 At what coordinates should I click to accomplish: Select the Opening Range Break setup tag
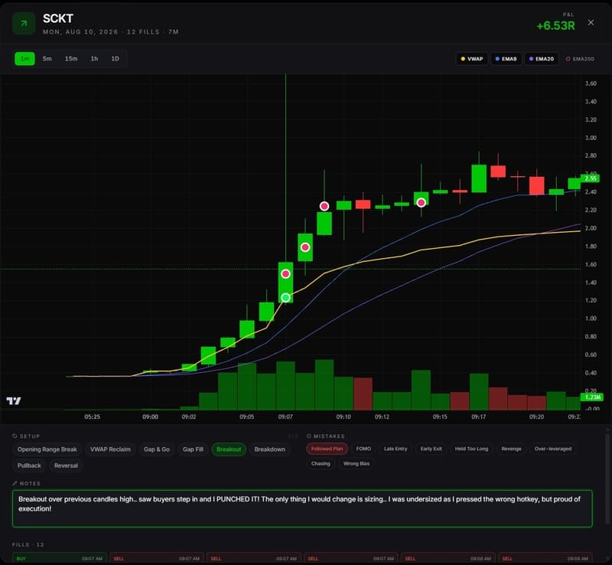click(47, 449)
